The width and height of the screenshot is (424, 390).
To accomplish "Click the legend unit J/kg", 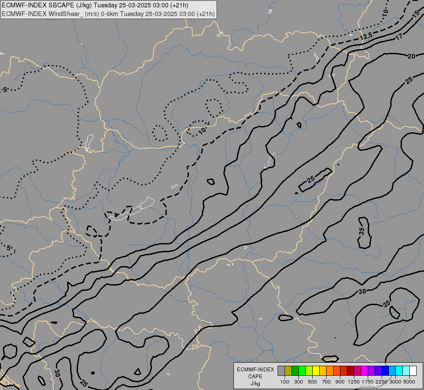I will pos(255,383).
